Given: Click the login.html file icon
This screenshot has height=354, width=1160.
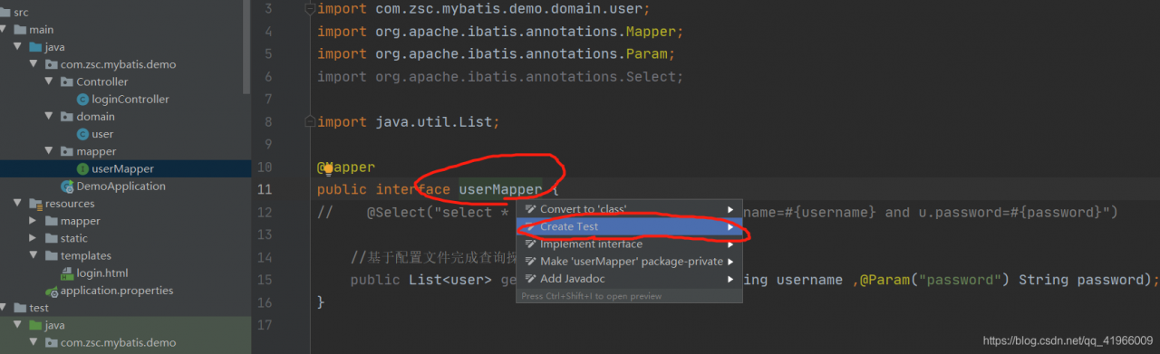Looking at the screenshot, I should click(x=68, y=273).
